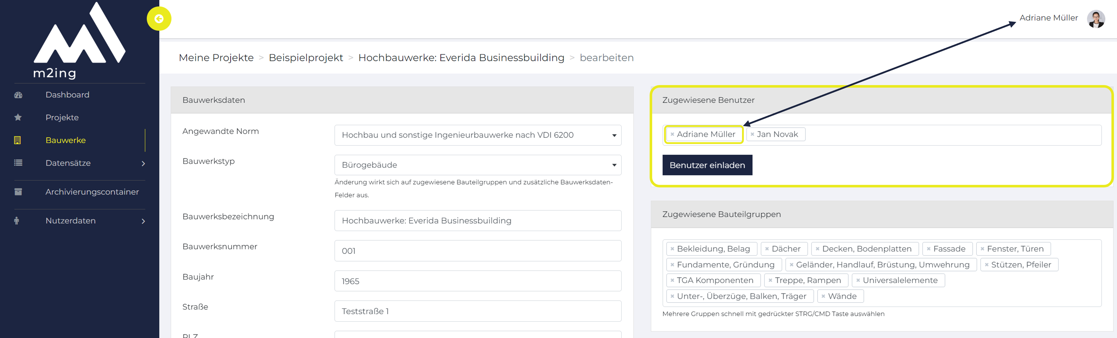
Task: Expand the Nutzerdaten submenu chevron
Action: coord(143,221)
